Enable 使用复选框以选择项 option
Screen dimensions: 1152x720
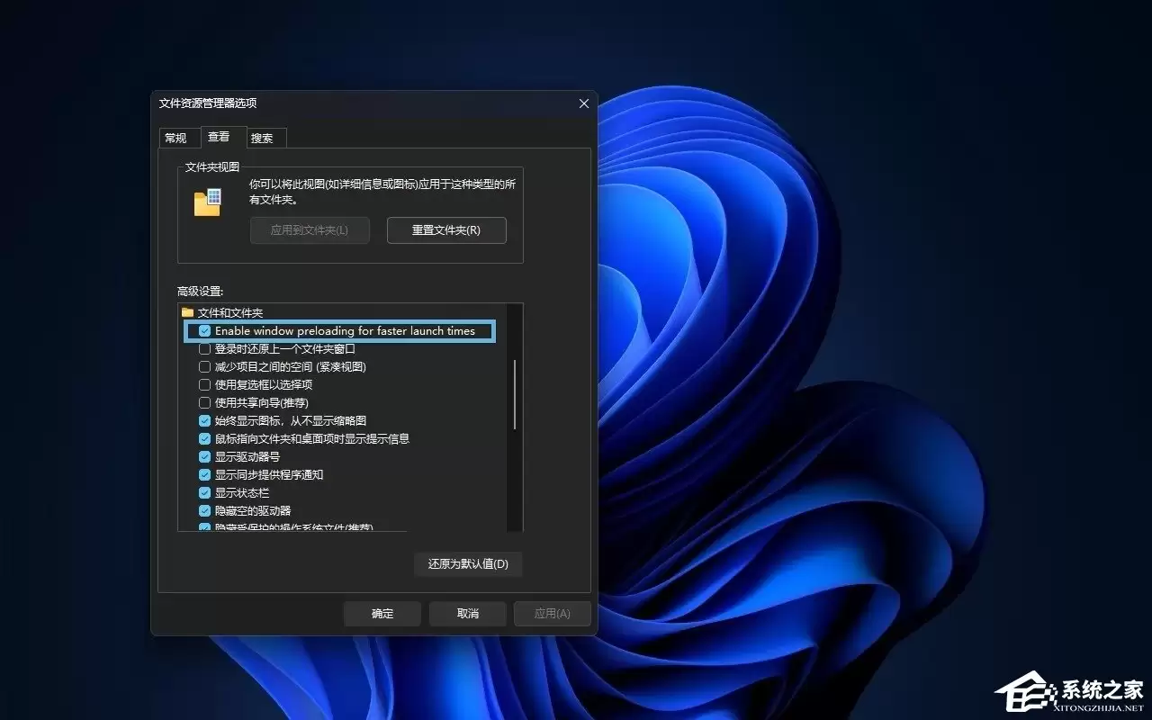click(204, 384)
